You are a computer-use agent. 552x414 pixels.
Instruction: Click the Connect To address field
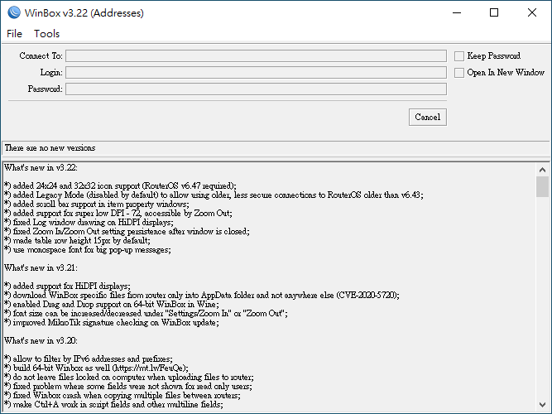click(256, 56)
